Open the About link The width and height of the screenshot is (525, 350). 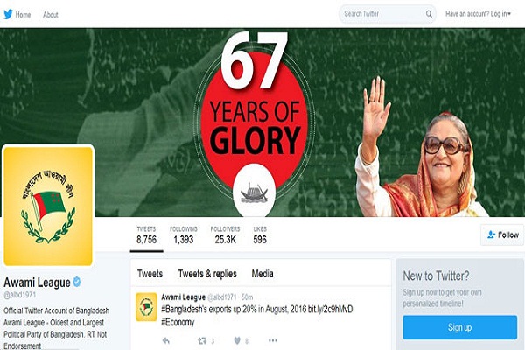[51, 14]
